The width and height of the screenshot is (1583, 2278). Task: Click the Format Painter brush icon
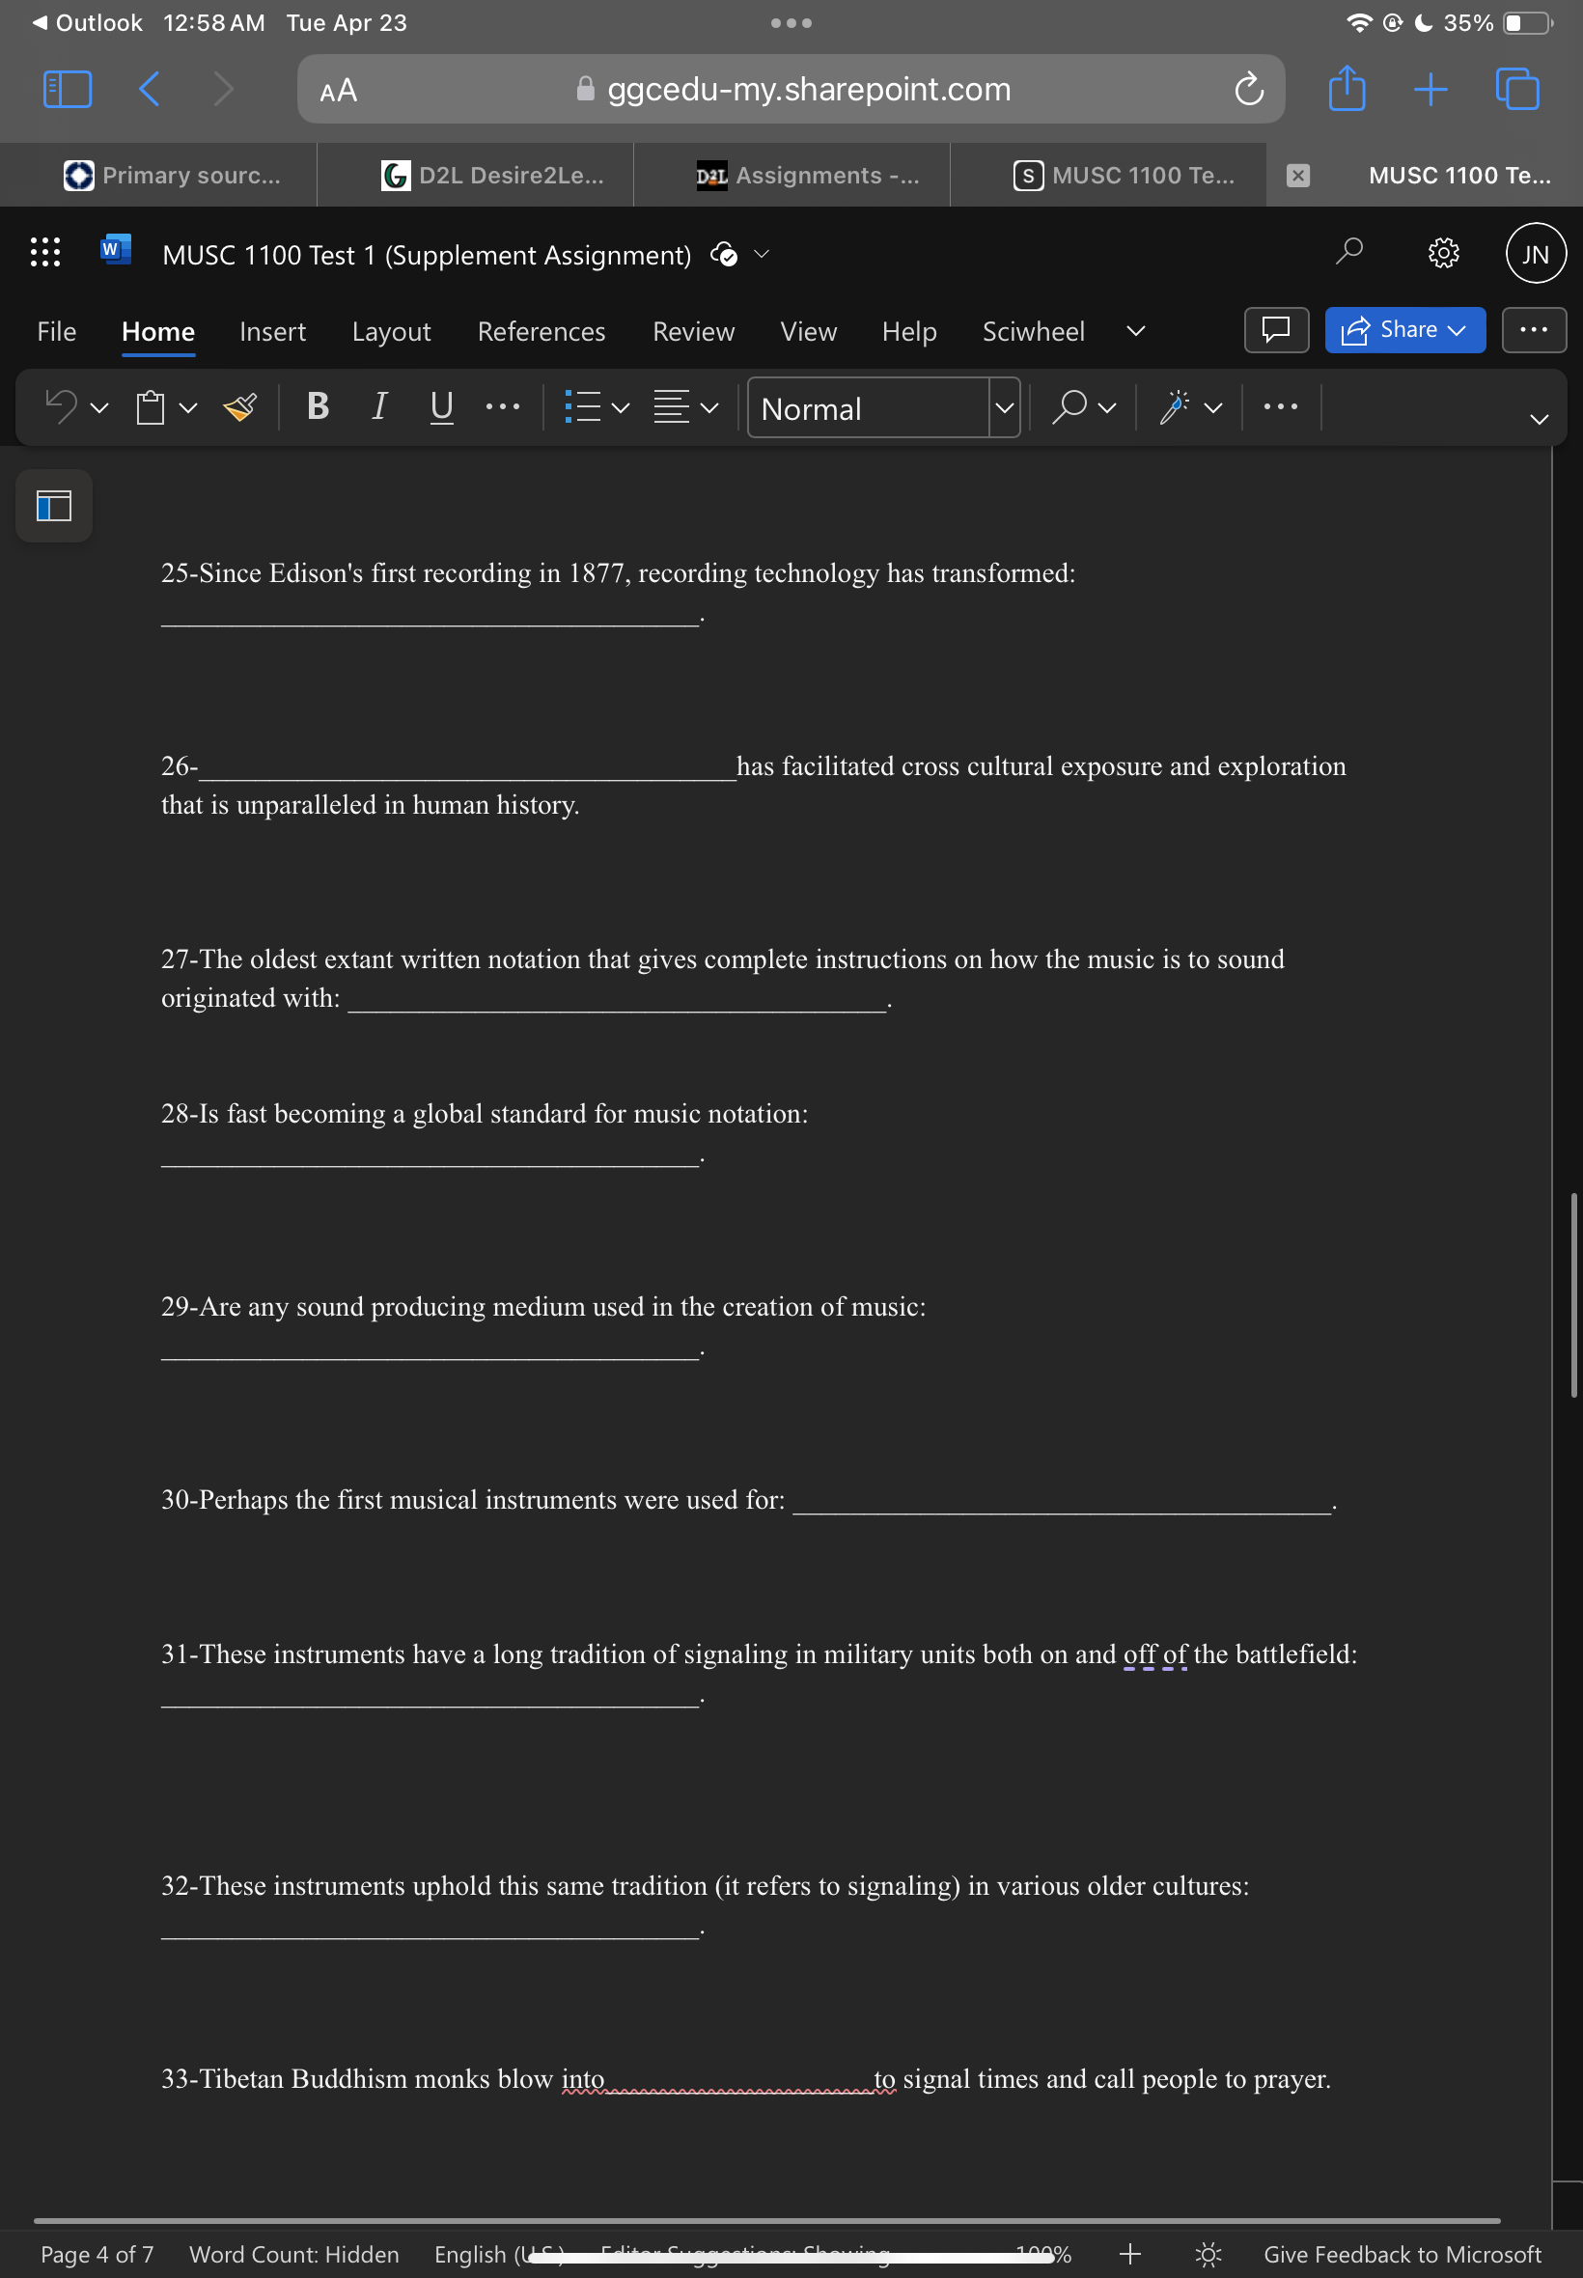click(x=240, y=407)
